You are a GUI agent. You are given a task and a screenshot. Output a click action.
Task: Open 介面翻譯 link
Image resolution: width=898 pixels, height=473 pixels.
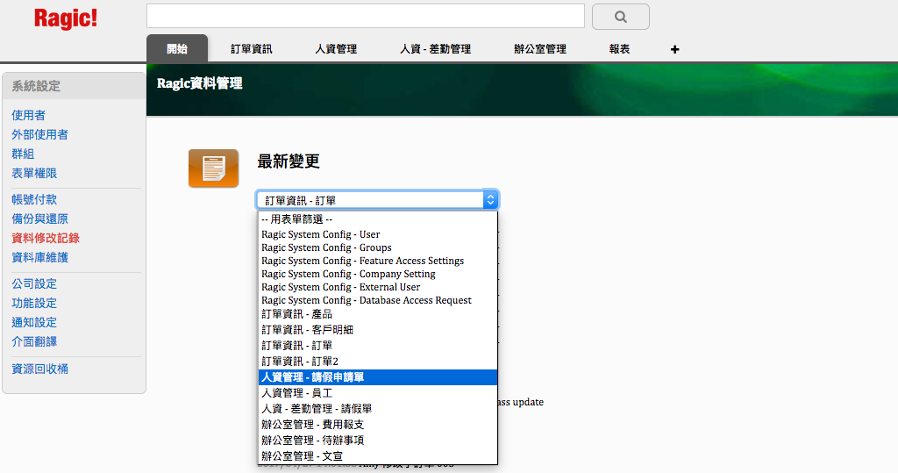34,341
